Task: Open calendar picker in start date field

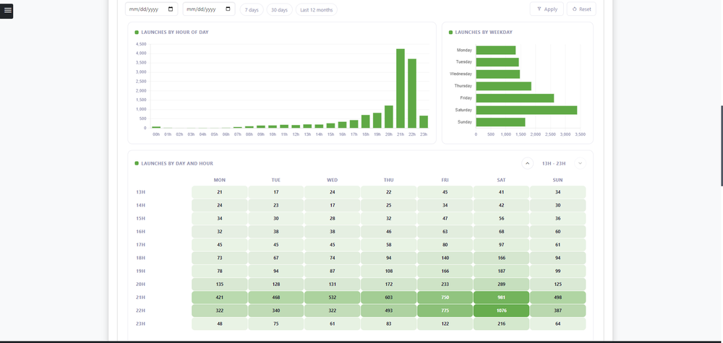Action: tap(171, 9)
